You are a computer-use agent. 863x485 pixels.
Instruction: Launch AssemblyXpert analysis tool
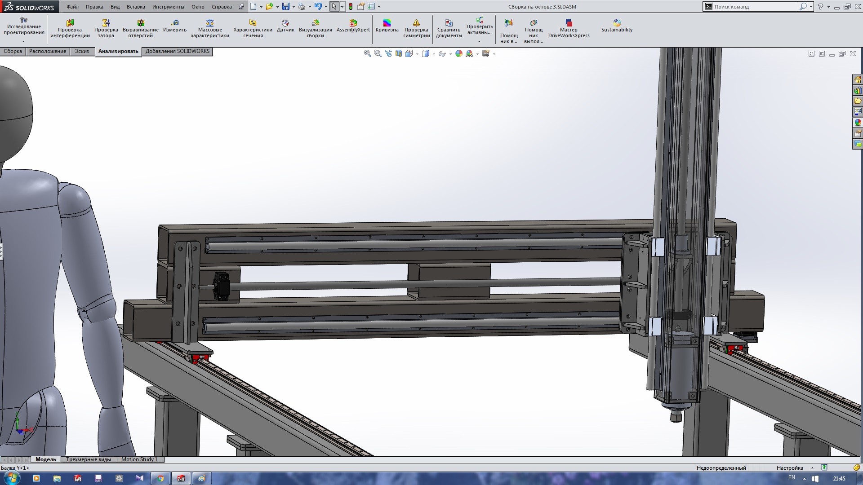click(x=353, y=26)
